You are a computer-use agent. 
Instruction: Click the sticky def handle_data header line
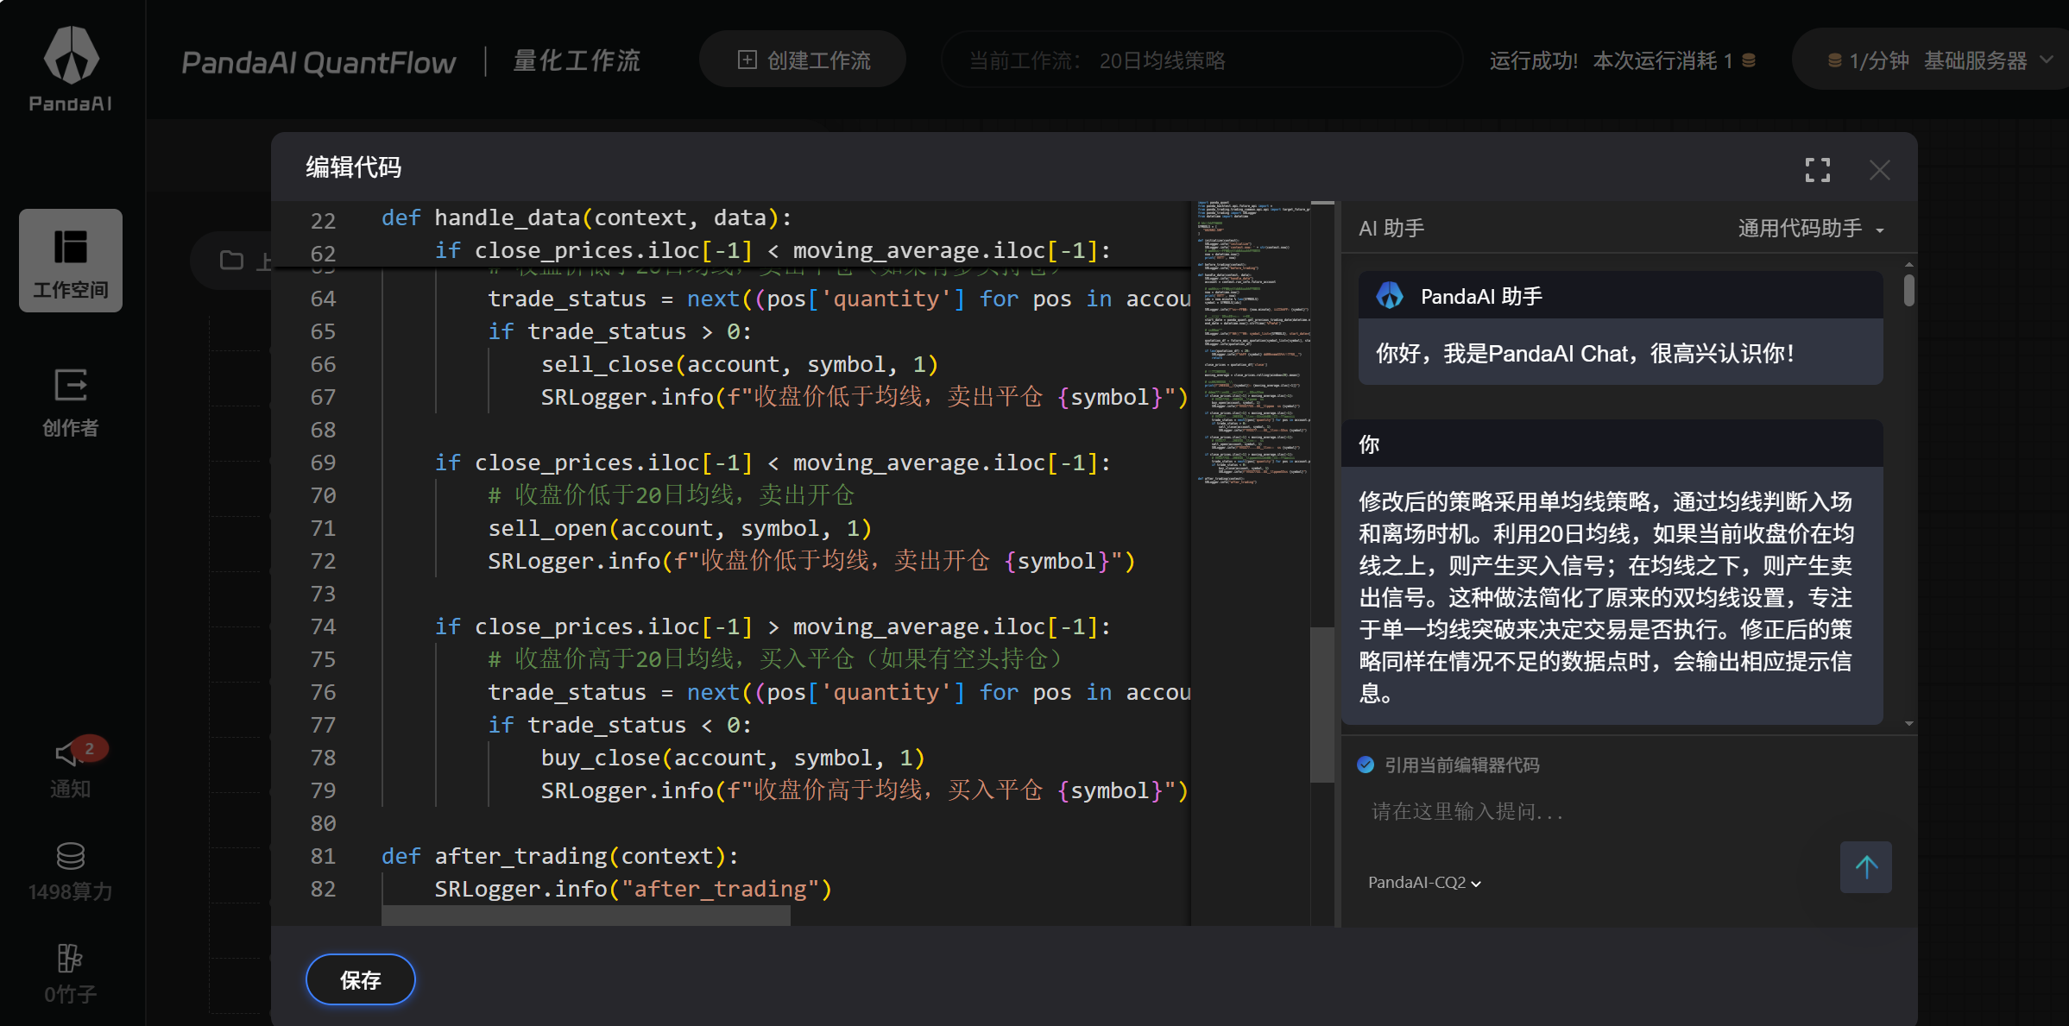[586, 217]
